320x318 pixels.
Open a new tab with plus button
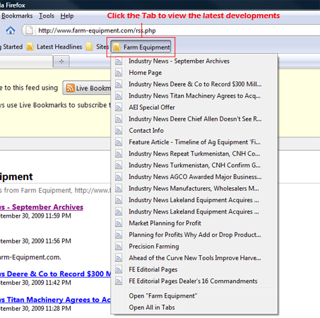(61, 61)
